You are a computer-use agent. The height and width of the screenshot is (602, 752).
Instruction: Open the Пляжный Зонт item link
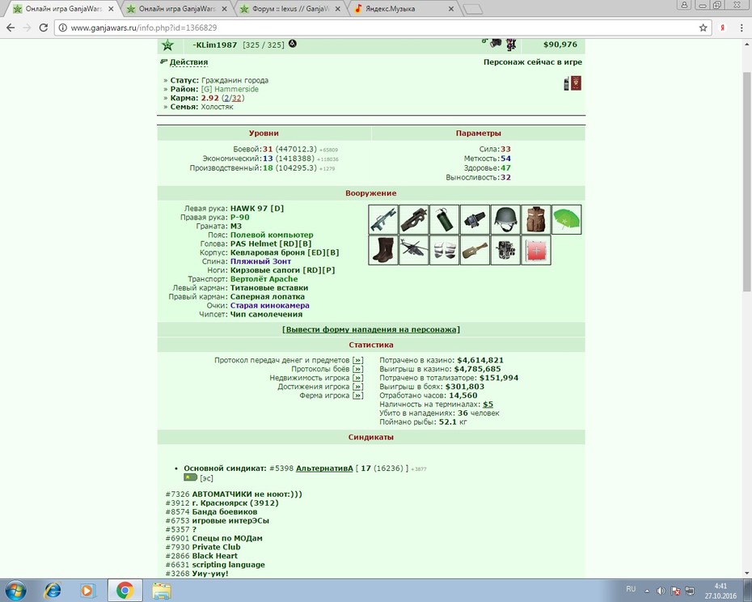click(x=260, y=261)
